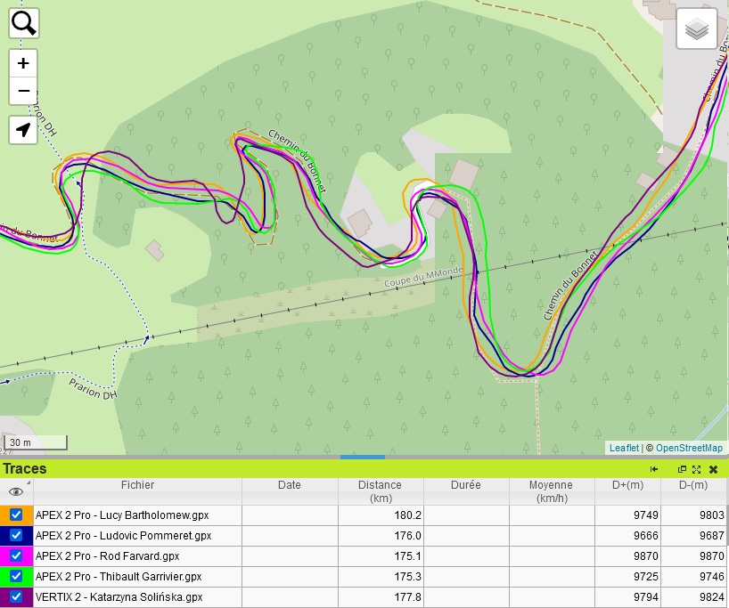Sort traces by Distance (km) column
Viewport: 729px width, 608px height.
pos(380,491)
